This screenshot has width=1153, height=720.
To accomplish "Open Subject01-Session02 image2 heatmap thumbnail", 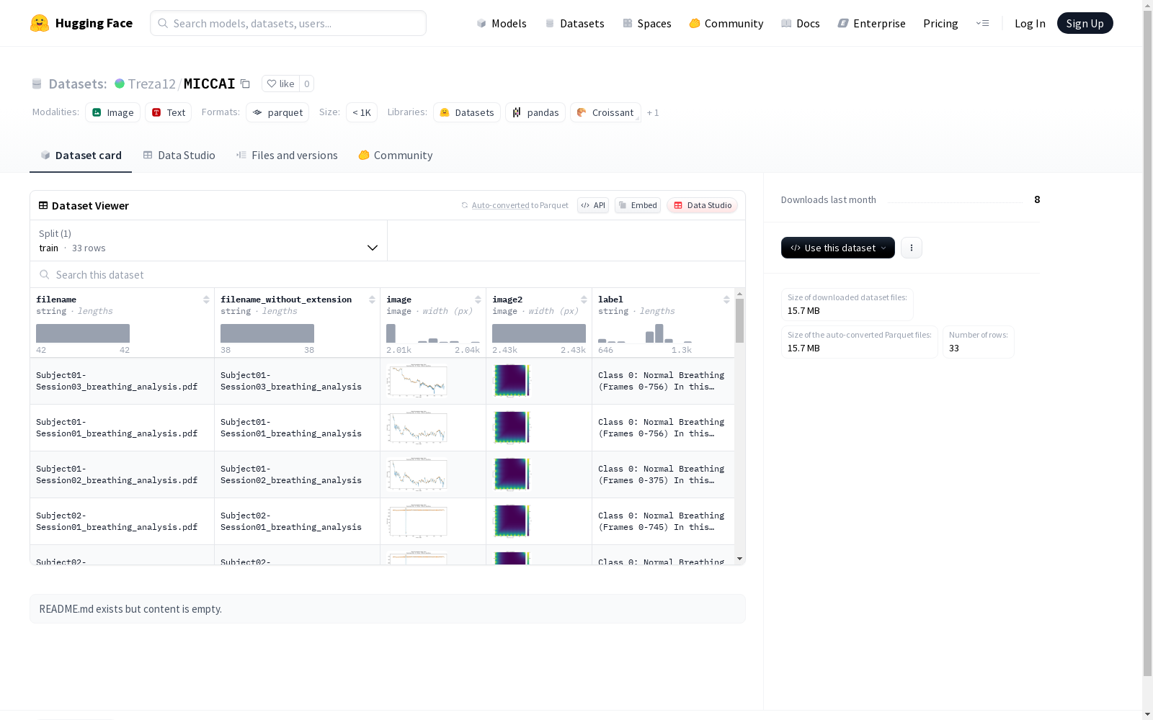I will click(511, 474).
